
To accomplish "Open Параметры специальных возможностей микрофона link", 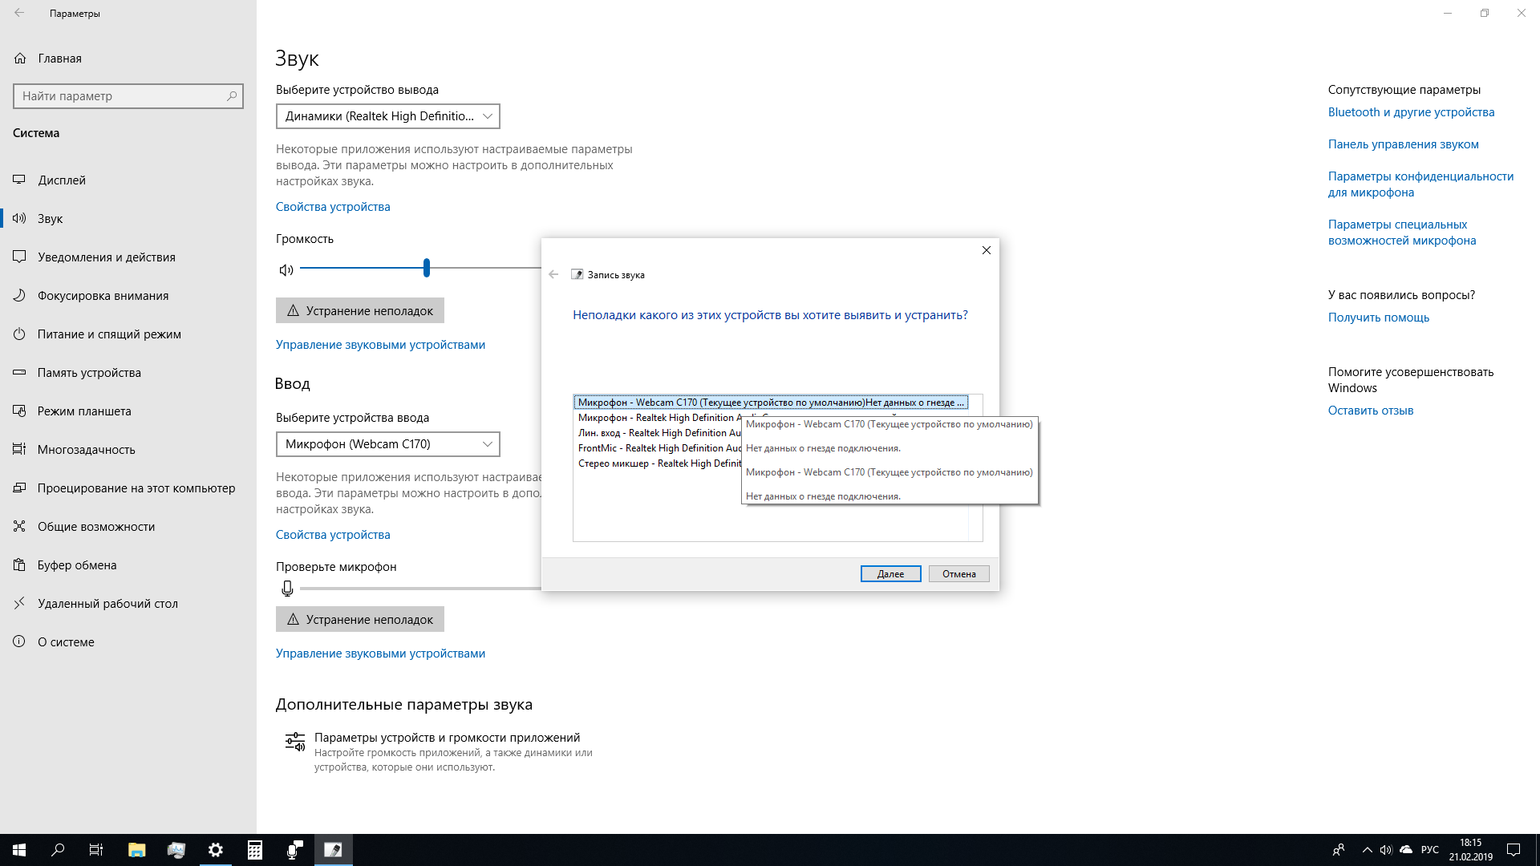I will click(x=1402, y=233).
